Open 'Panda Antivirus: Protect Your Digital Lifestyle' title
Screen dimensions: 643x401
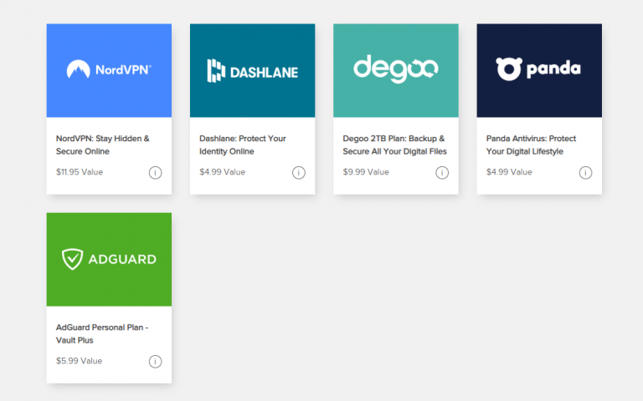531,145
